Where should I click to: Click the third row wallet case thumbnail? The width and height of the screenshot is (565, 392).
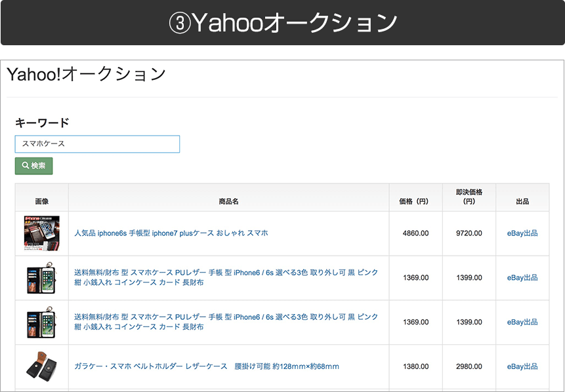tap(42, 323)
